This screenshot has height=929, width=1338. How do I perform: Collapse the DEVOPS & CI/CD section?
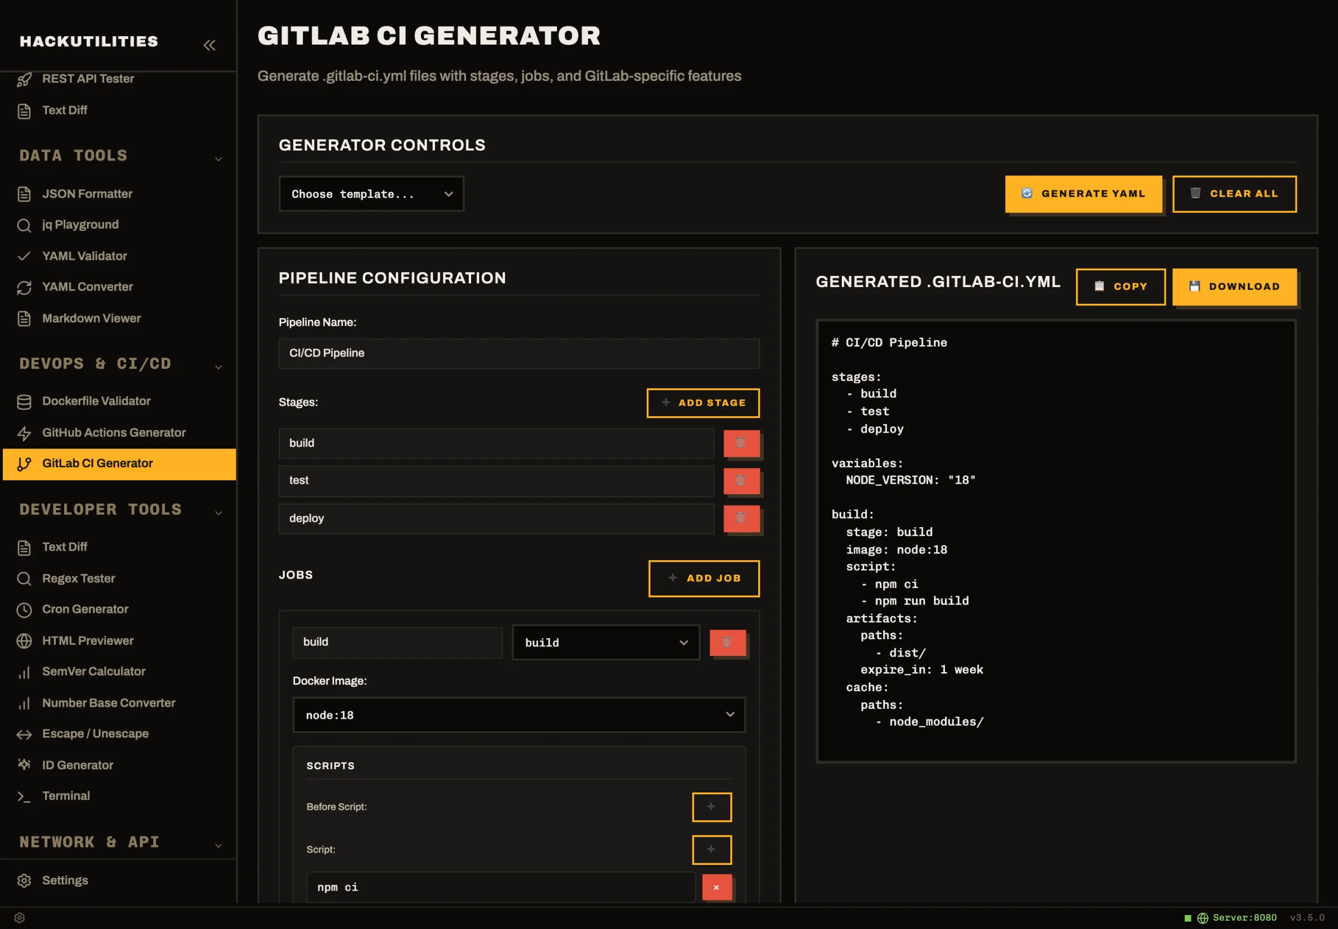[219, 367]
